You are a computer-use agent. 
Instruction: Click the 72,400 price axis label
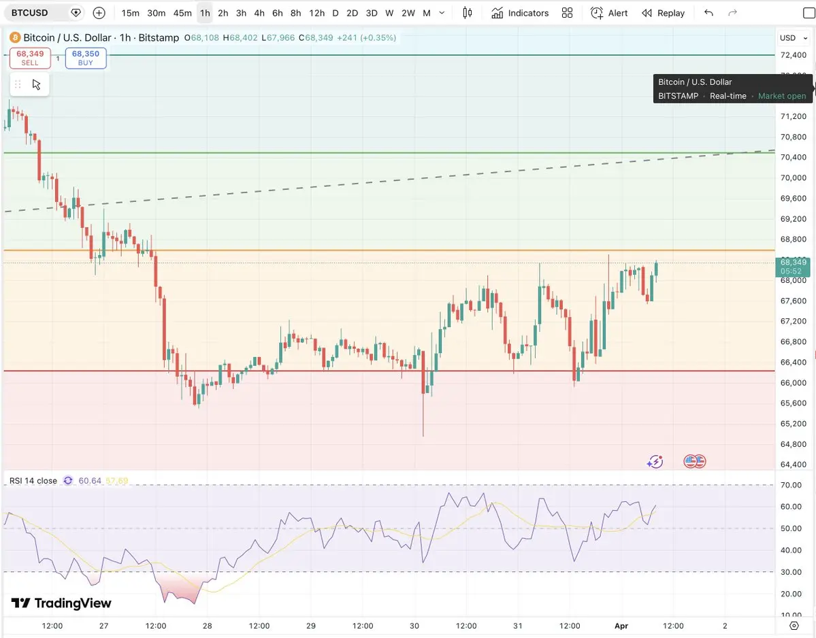[x=793, y=55]
